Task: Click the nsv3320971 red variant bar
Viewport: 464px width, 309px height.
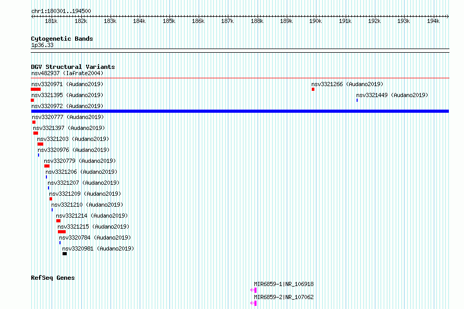Action: [x=36, y=89]
